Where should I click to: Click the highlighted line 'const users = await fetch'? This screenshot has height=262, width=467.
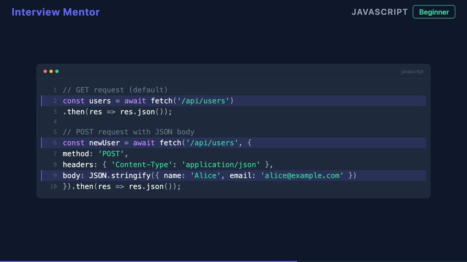coord(233,101)
